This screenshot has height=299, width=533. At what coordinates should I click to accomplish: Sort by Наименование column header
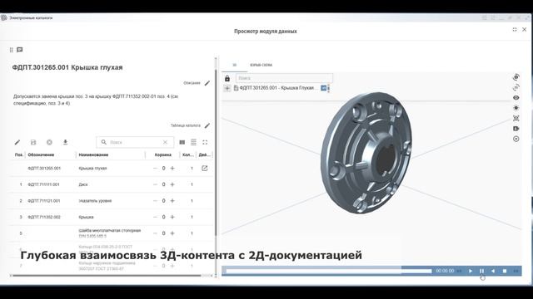coord(93,155)
